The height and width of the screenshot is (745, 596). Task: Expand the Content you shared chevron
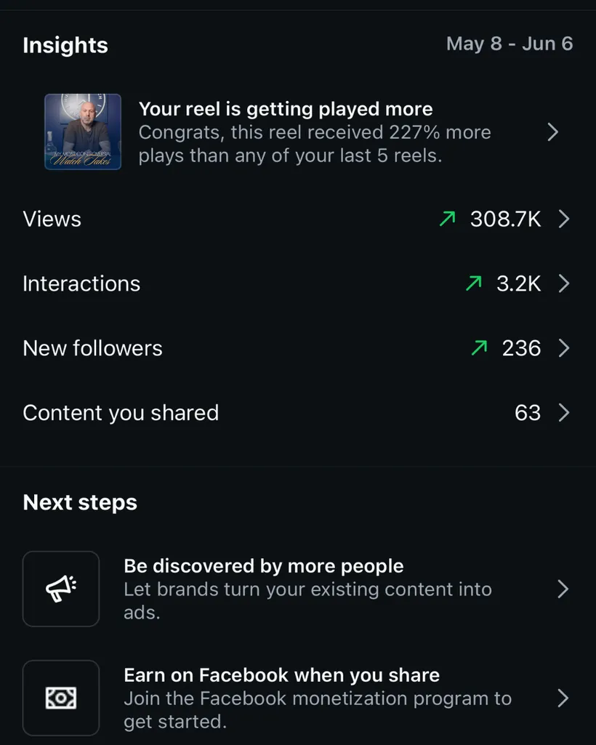(x=564, y=413)
